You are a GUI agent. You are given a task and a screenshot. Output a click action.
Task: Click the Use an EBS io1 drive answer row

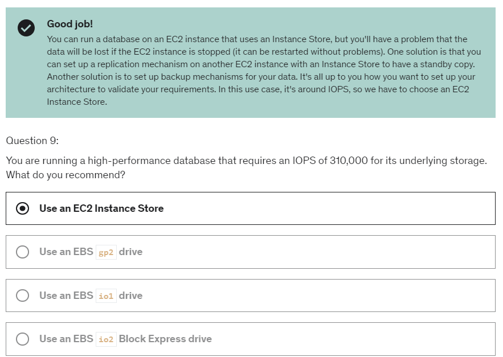[x=251, y=296]
